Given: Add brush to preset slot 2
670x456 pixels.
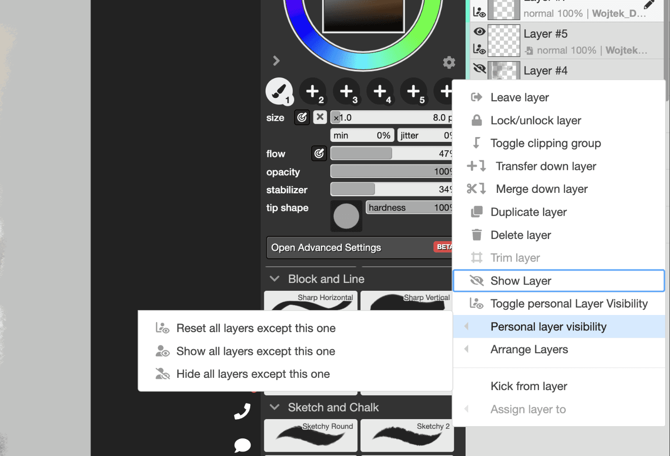Looking at the screenshot, I should (313, 91).
